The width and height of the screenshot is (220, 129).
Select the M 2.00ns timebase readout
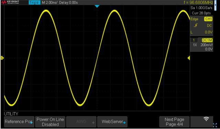[49, 2]
